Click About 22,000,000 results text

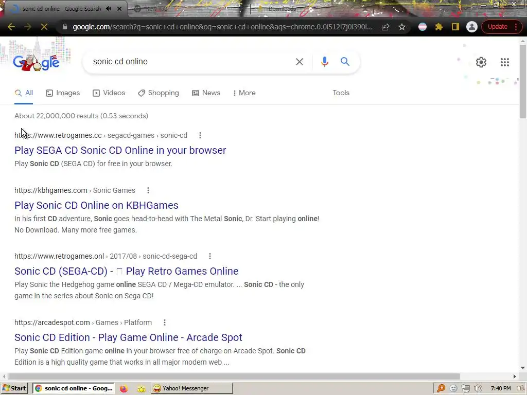pos(81,116)
